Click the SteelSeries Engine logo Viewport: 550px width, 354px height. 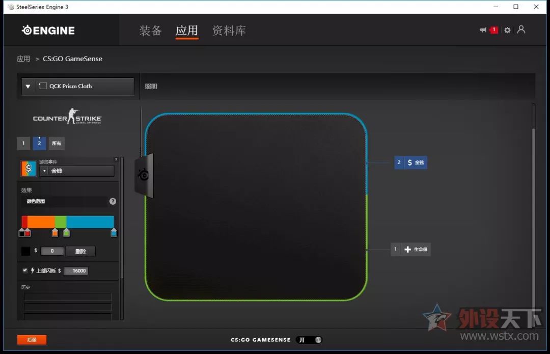pos(48,31)
